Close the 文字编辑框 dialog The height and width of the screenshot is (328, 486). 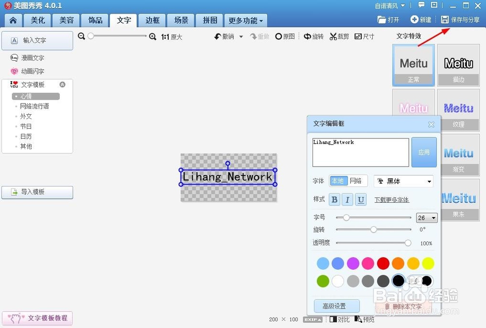click(x=431, y=124)
